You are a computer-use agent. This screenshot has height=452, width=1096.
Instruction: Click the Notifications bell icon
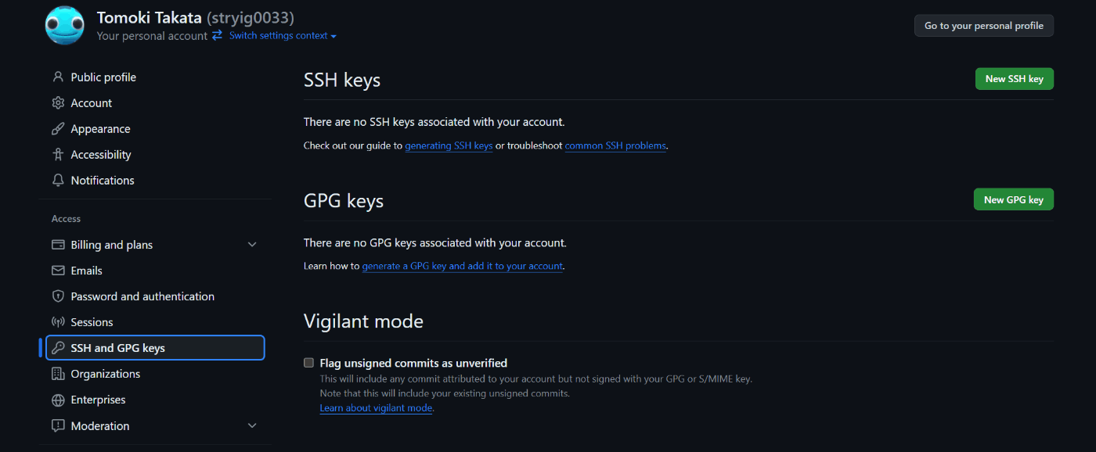58,181
